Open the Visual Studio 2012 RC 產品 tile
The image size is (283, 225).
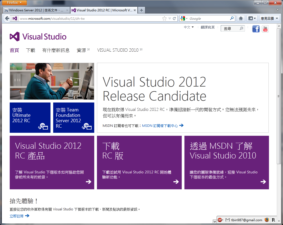[x=52, y=163]
